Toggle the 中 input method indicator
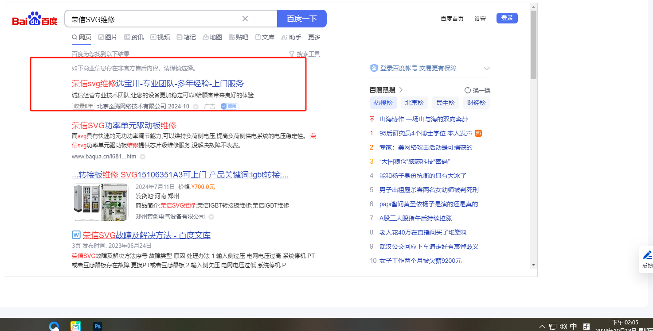Viewport: 653px width, 331px height. 573,327
